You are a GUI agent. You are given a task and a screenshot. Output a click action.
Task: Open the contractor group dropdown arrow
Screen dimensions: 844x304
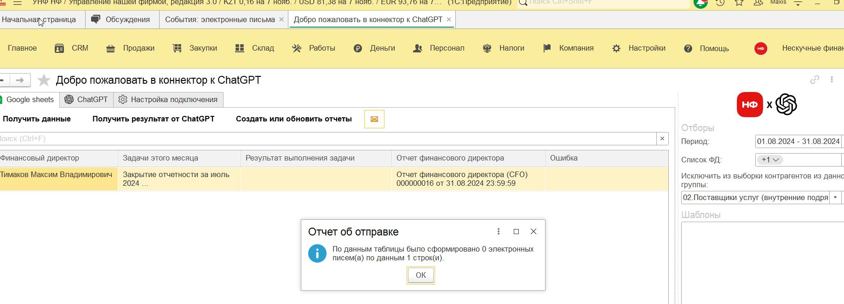coord(835,197)
